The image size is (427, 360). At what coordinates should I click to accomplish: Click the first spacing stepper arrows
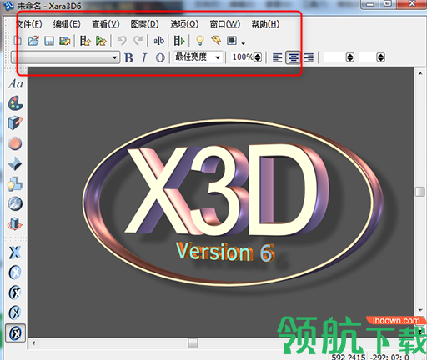pyautogui.click(x=350, y=57)
